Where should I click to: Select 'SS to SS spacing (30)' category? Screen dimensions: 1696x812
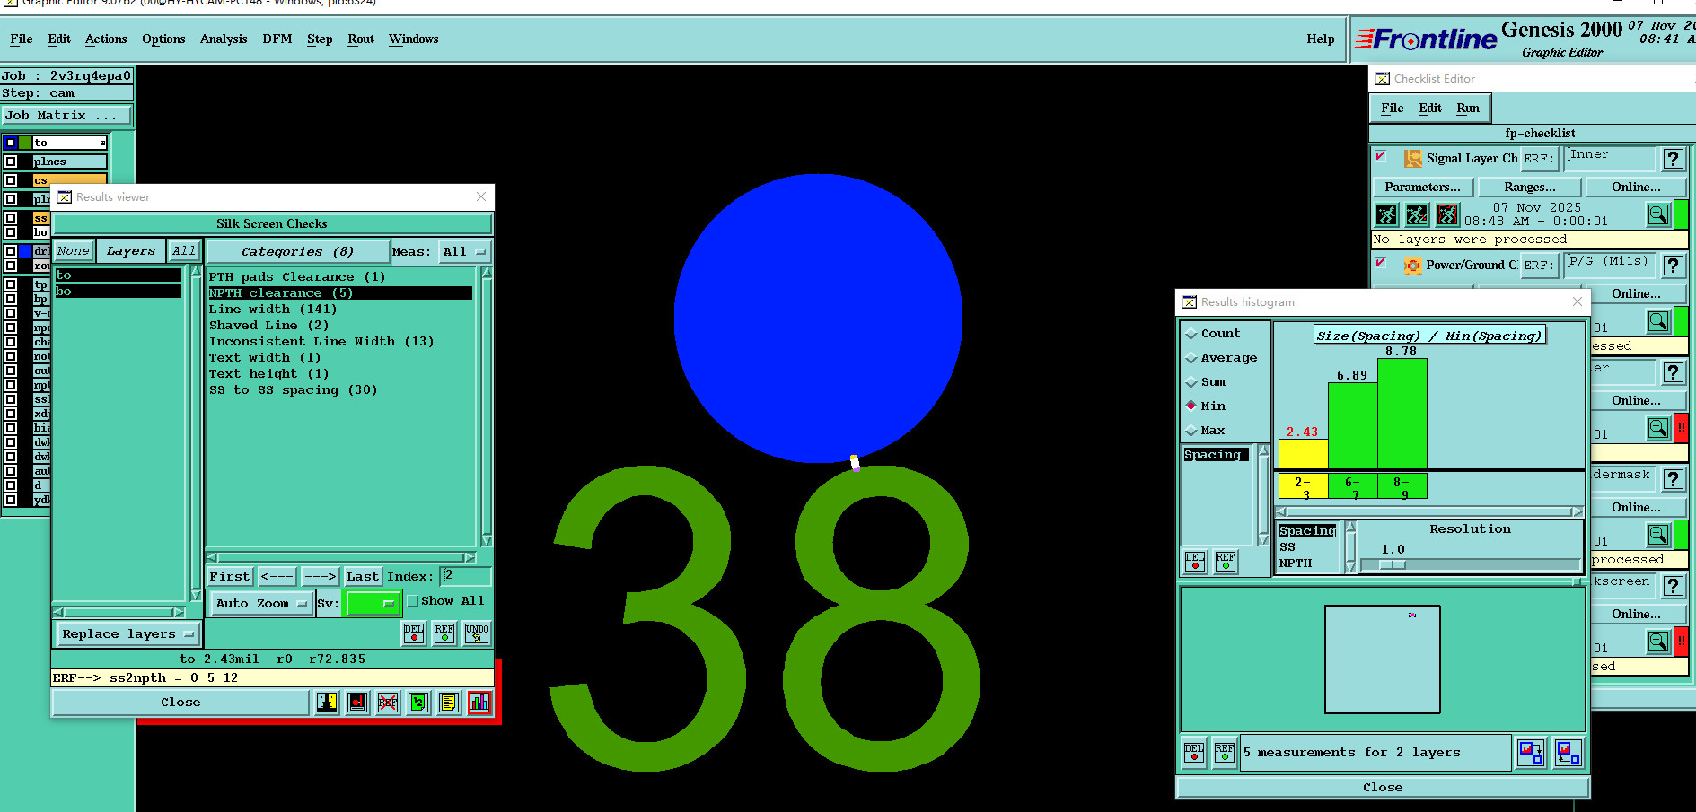coord(294,390)
